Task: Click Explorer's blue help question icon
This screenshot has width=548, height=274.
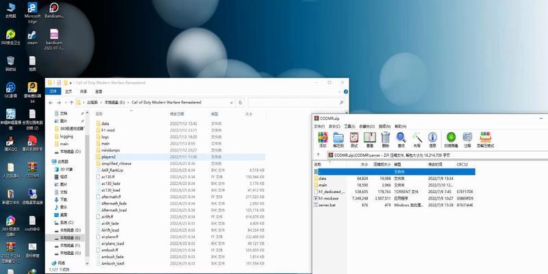Action: [346, 92]
